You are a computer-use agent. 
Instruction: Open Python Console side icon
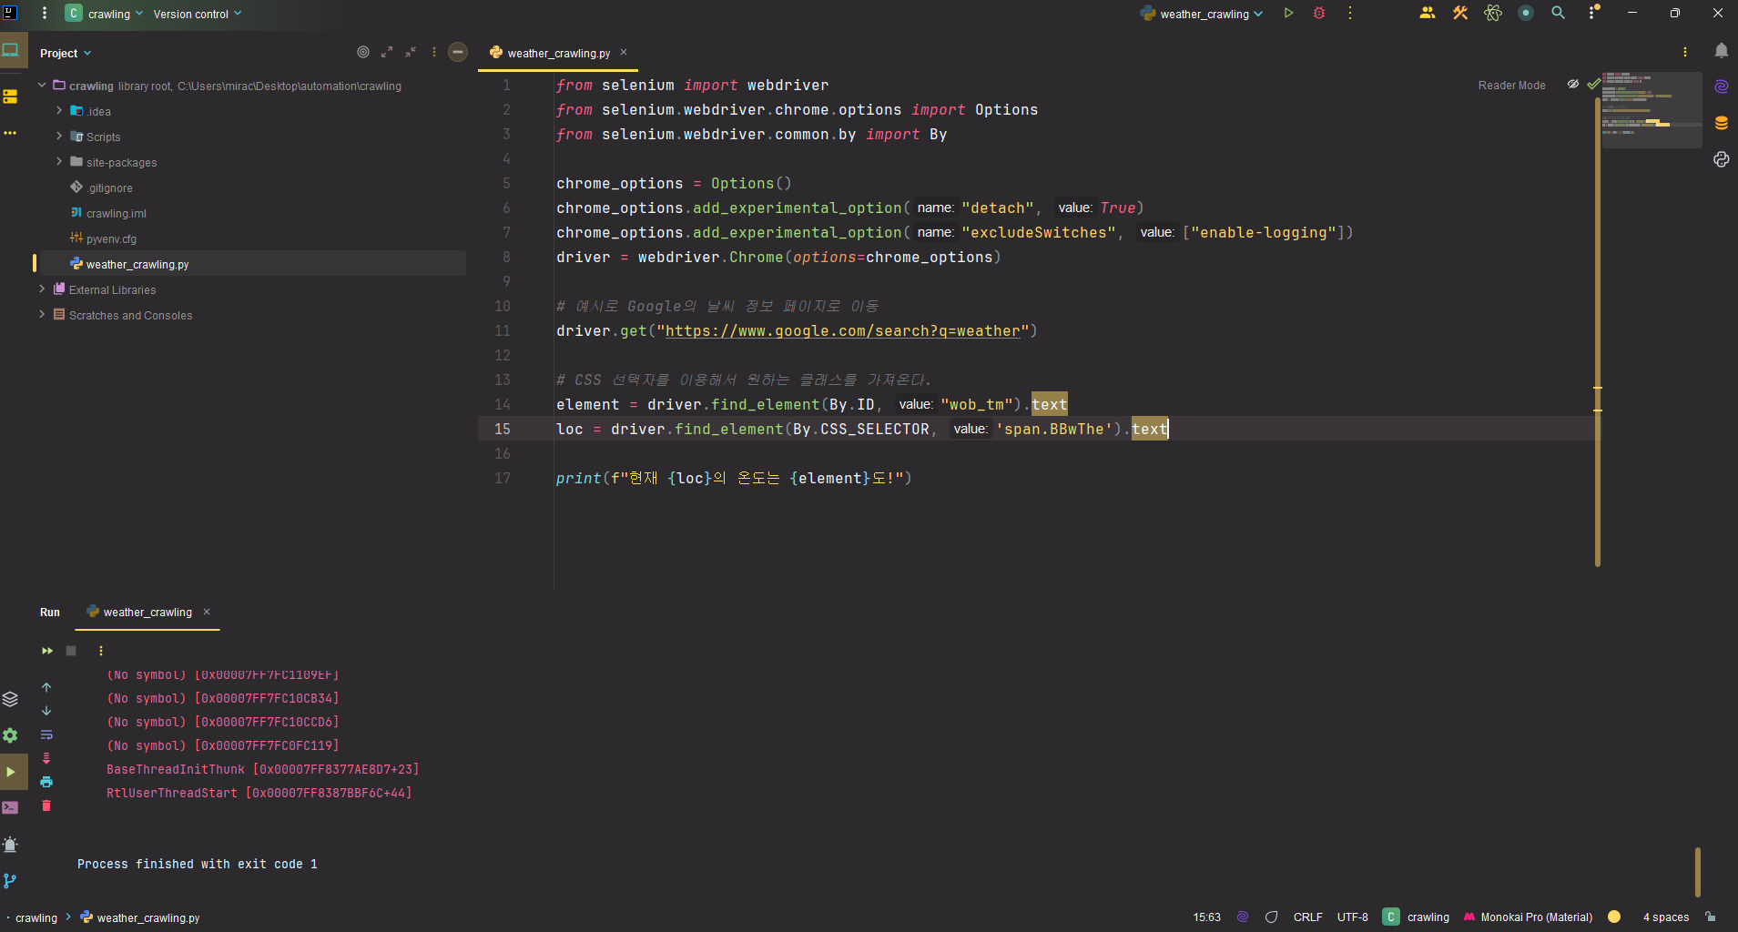[x=1722, y=159]
